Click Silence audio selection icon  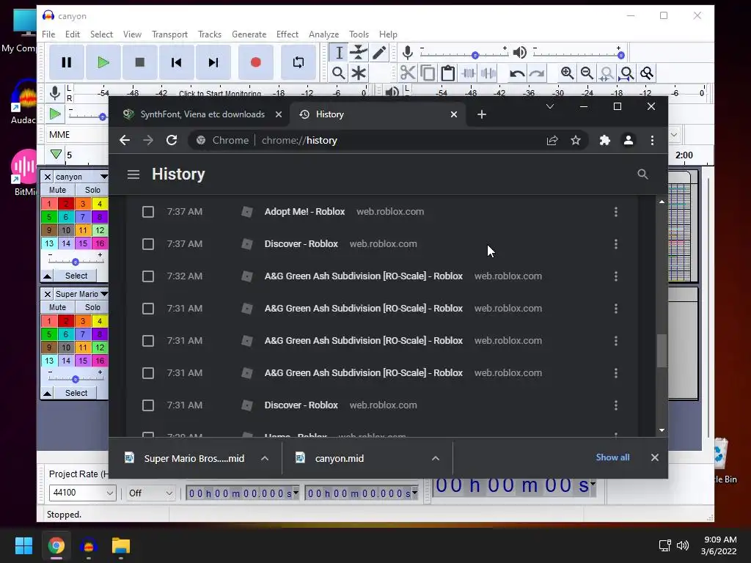click(488, 73)
